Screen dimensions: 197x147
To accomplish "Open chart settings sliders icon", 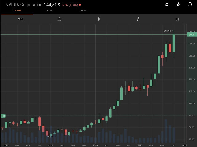I will point(59,19).
